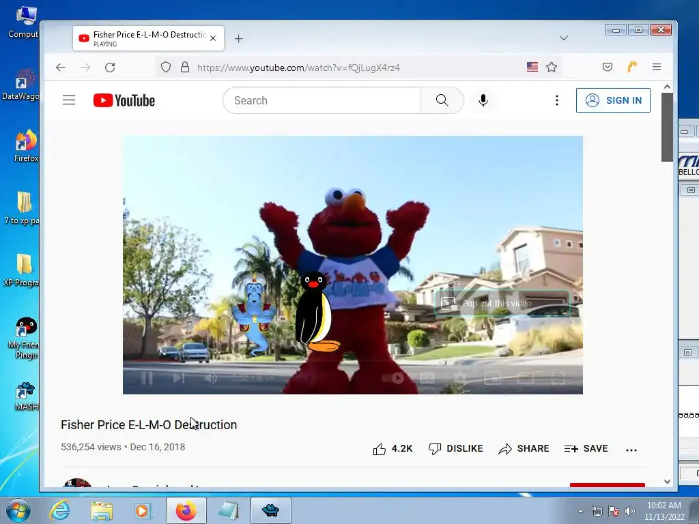The width and height of the screenshot is (699, 524).
Task: Open the clock showing 10:02 AM
Action: [664, 511]
